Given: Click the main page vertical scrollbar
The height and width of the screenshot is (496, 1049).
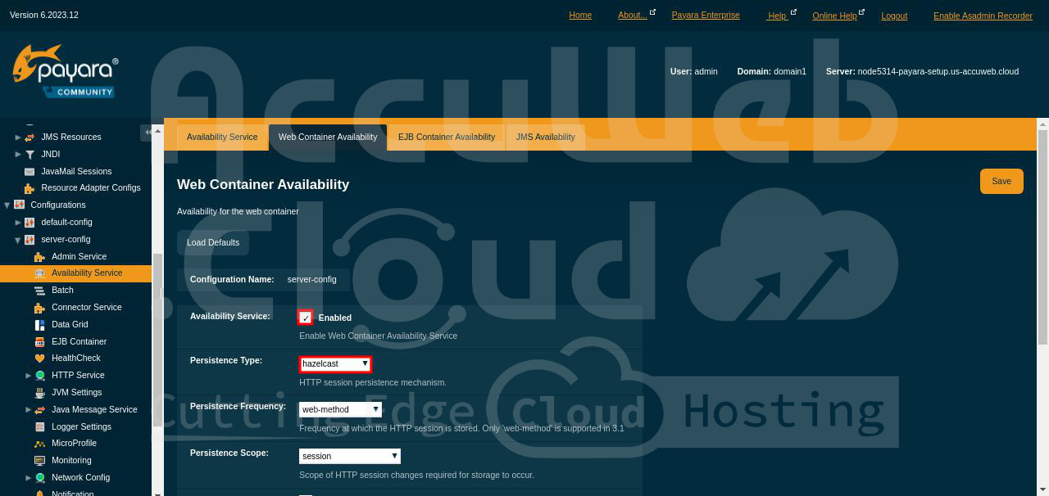Looking at the screenshot, I should pyautogui.click(x=1042, y=236).
